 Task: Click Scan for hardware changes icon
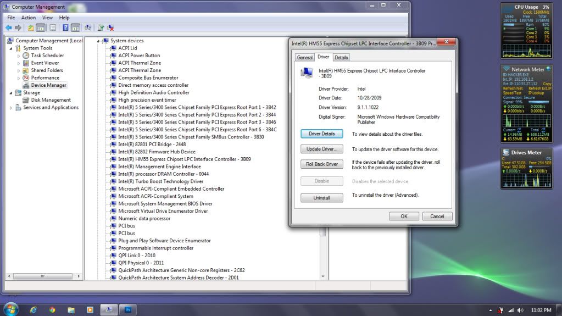tap(88, 27)
